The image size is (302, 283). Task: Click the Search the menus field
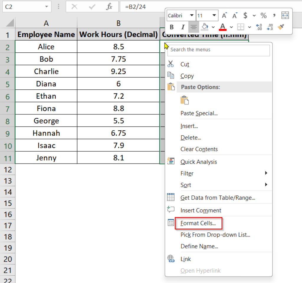[x=218, y=50]
